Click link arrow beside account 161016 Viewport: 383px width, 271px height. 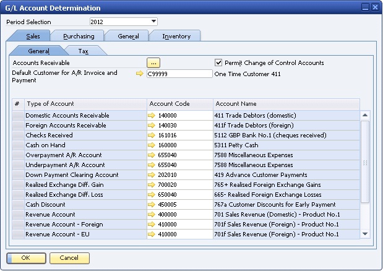(x=152, y=135)
